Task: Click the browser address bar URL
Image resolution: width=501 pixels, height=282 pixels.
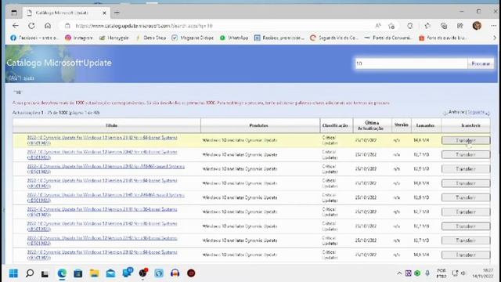Action: point(144,26)
